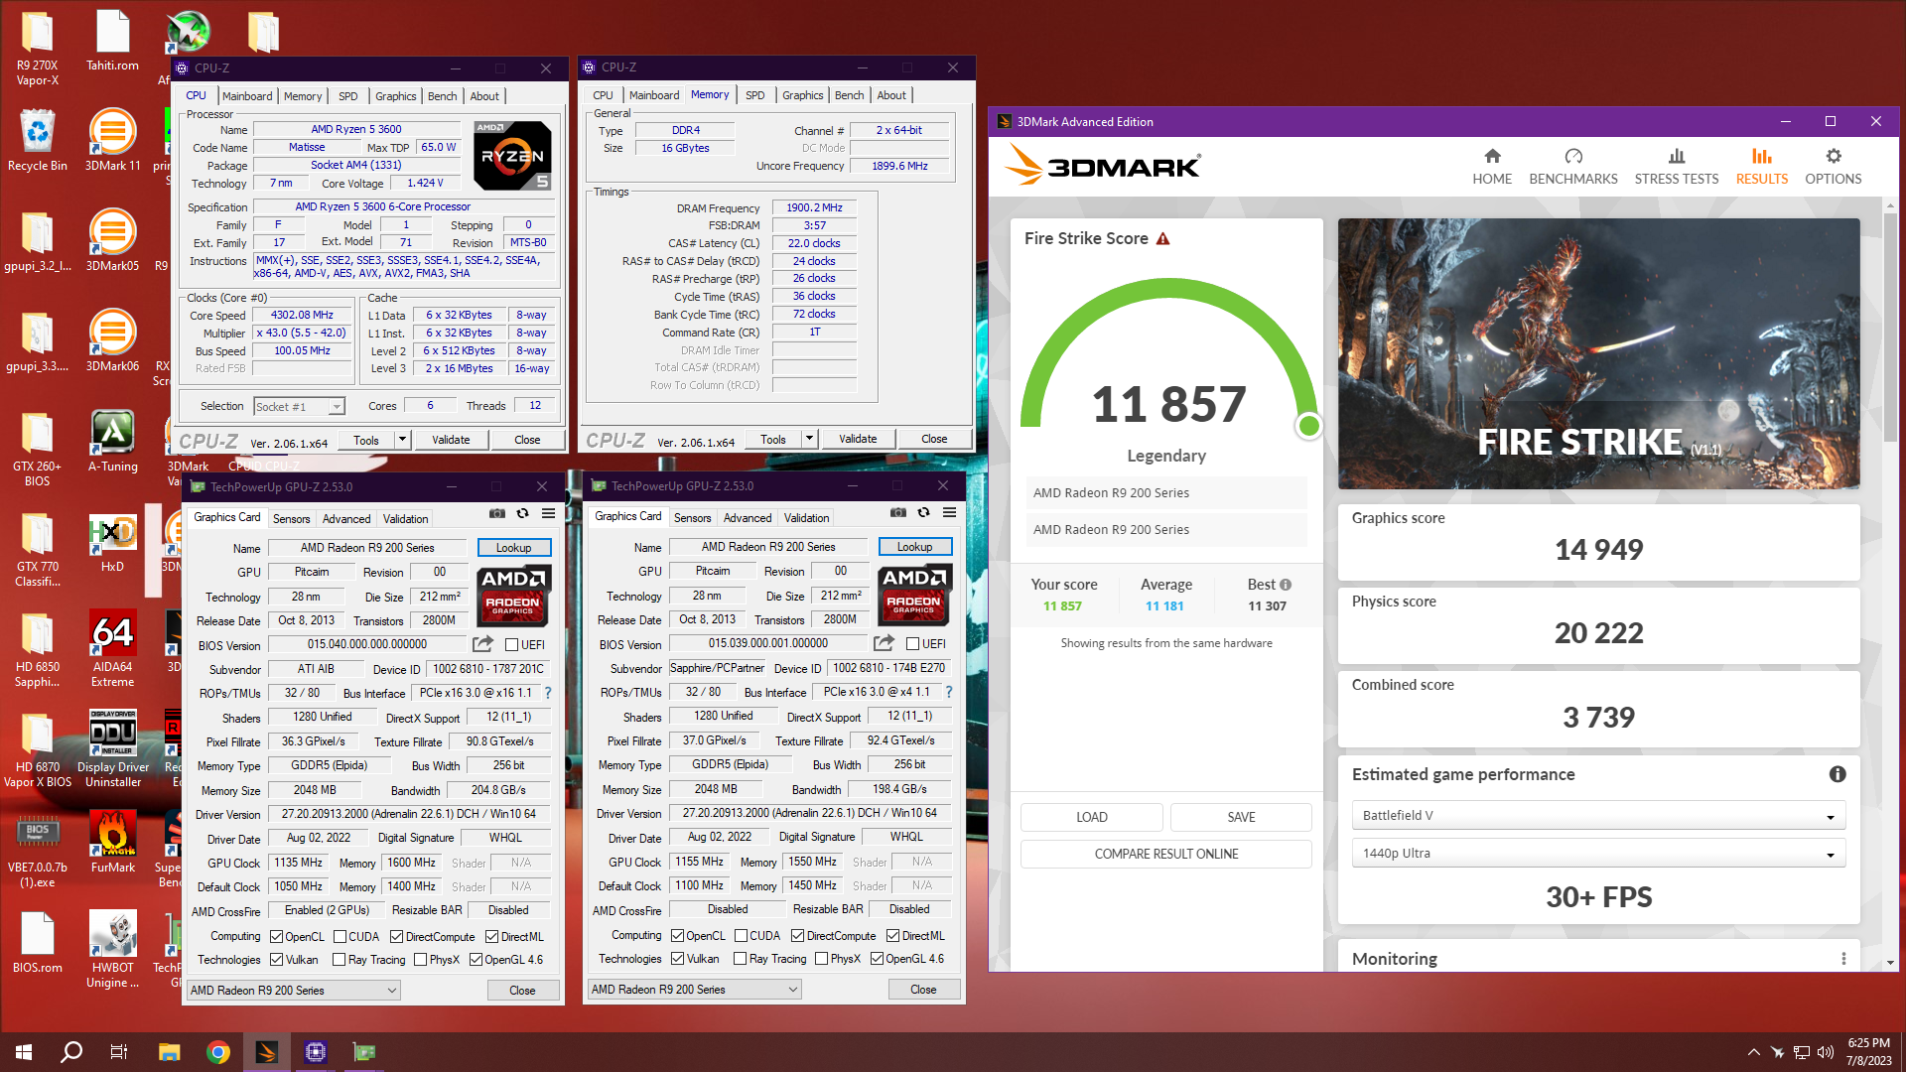
Task: Open Task View on the taskbar
Action: pos(119,1052)
